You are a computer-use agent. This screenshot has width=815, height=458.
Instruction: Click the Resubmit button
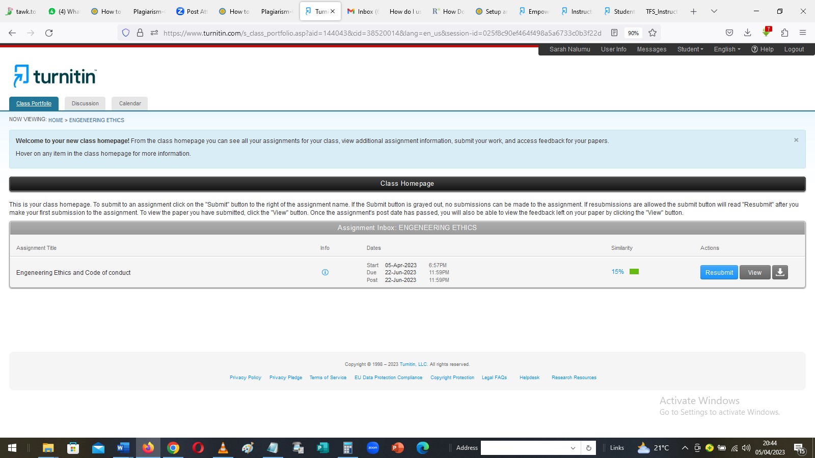click(x=719, y=272)
